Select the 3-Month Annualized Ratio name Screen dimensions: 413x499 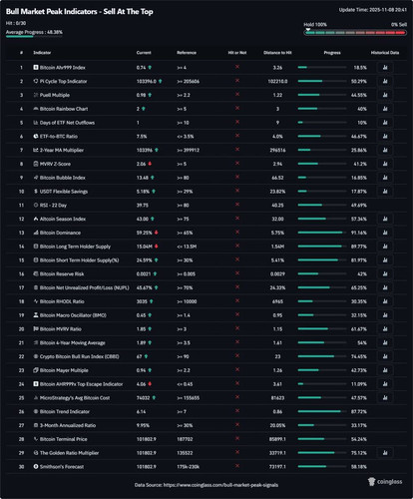click(x=68, y=425)
